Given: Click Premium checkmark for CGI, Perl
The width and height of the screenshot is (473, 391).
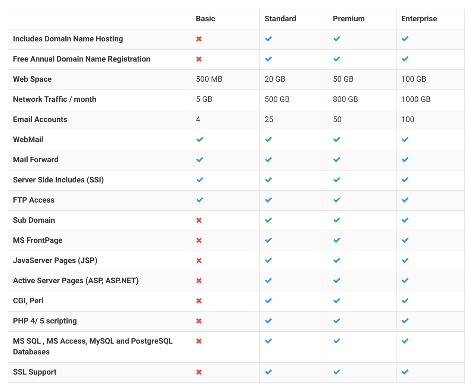Looking at the screenshot, I should 337,301.
